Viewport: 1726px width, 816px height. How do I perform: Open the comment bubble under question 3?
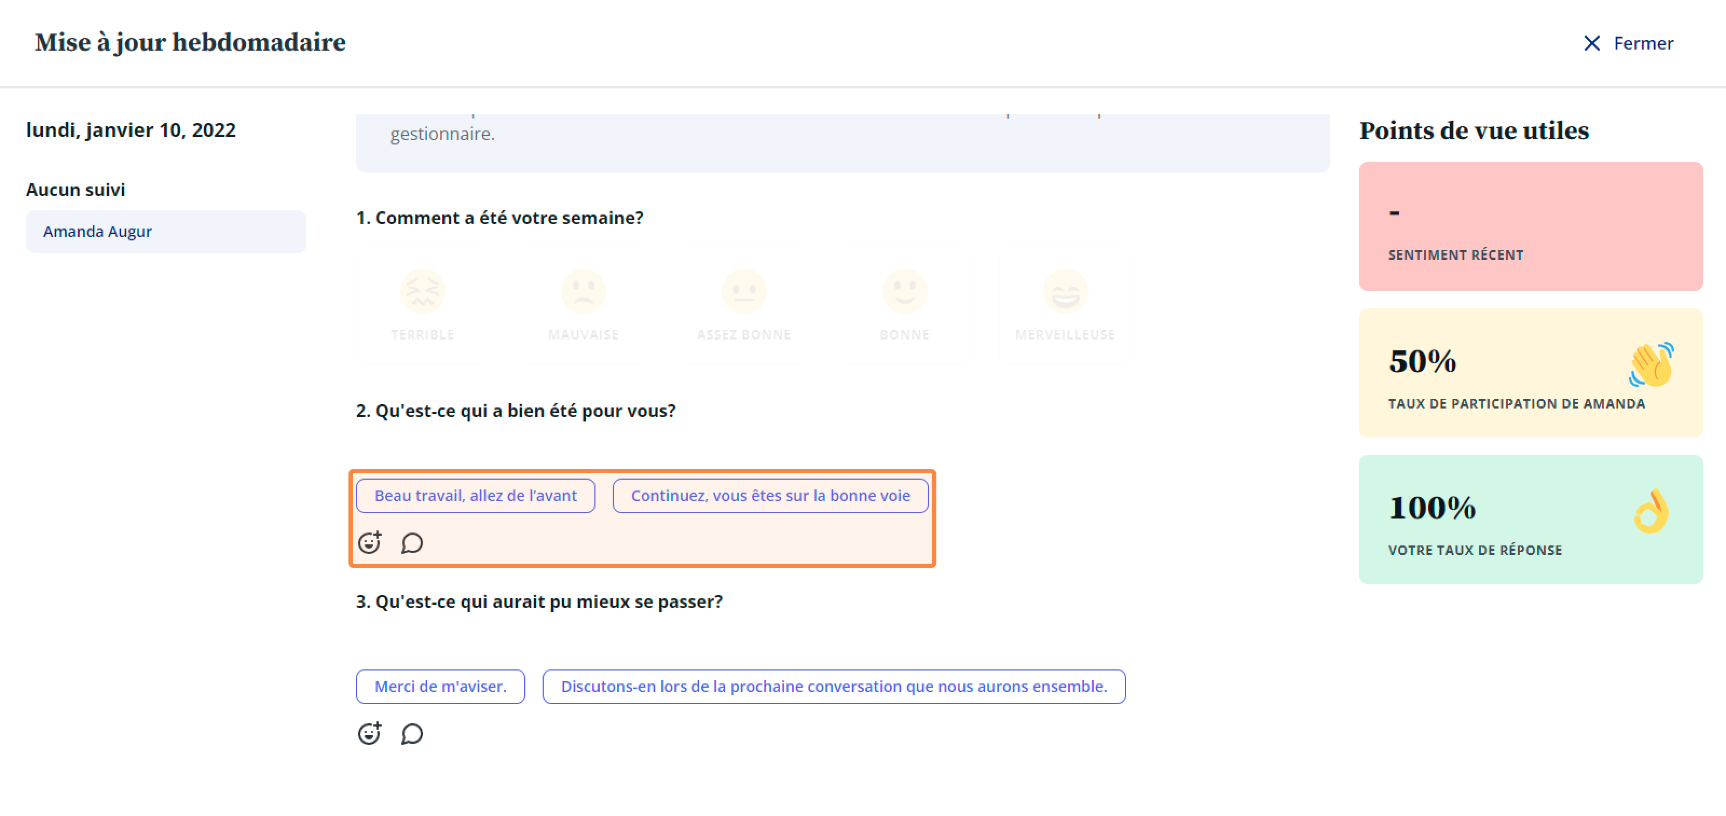pyautogui.click(x=412, y=734)
